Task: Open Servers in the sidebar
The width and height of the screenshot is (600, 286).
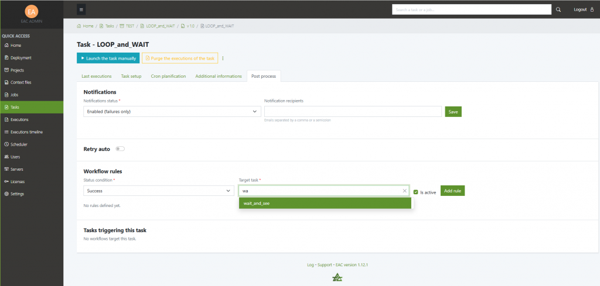Action: (x=32, y=169)
